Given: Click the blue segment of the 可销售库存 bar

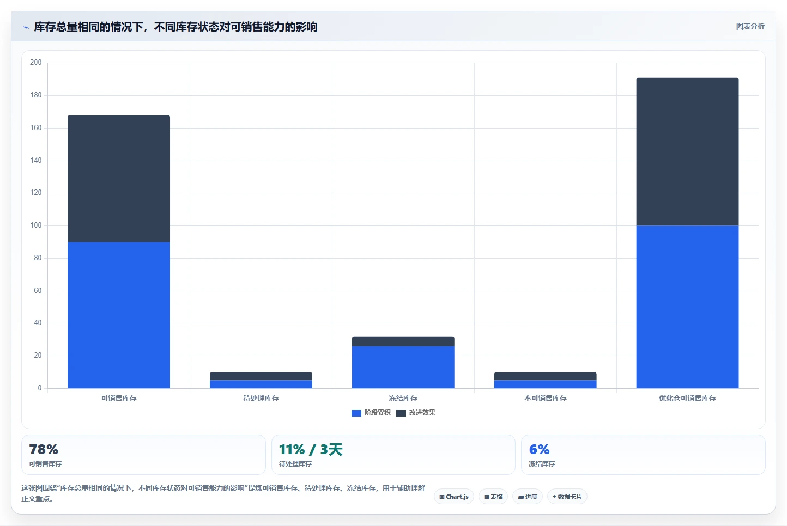Looking at the screenshot, I should [119, 315].
